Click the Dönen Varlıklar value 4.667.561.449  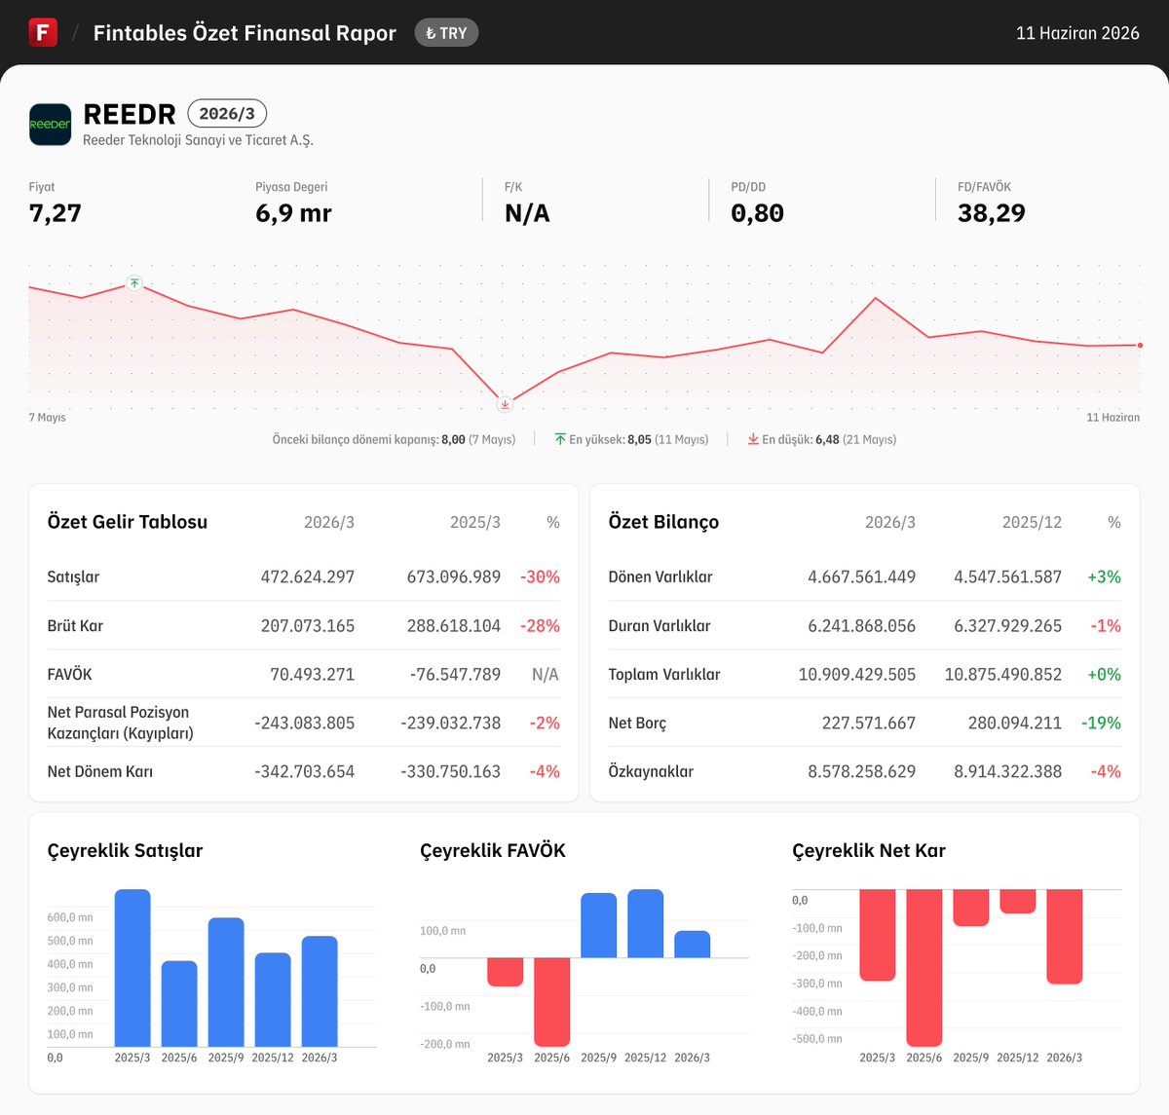pyautogui.click(x=861, y=576)
